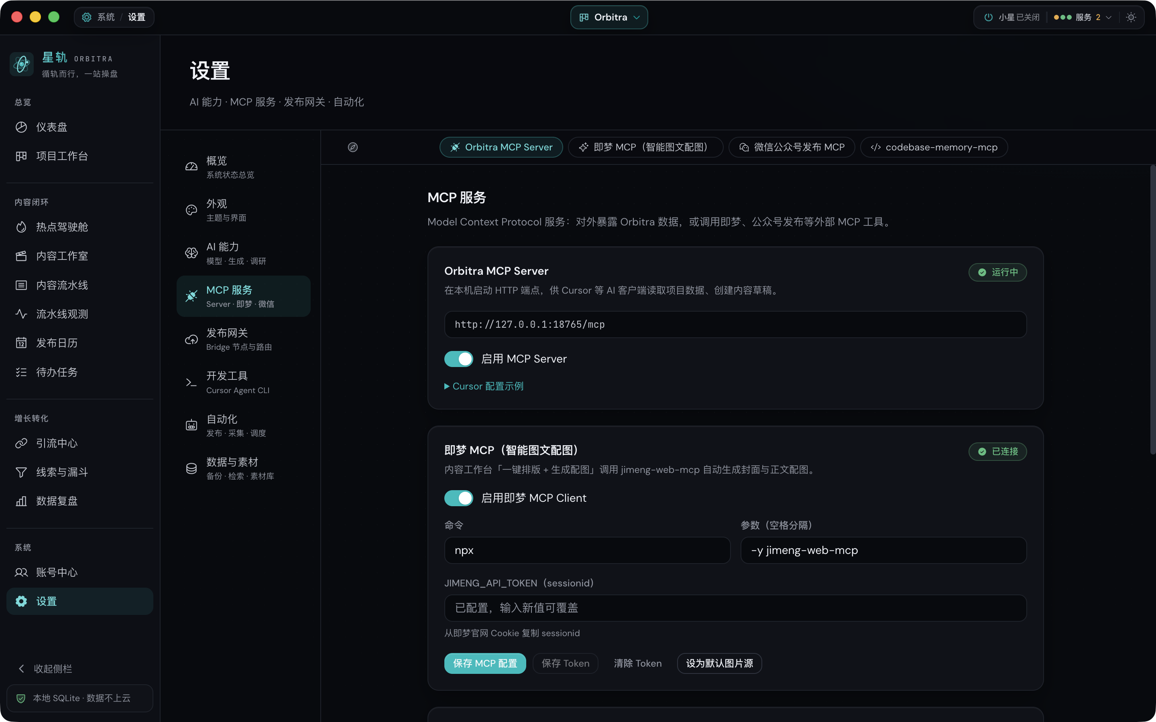Go to 内容工作室 in sidebar
Screen dimensions: 1156x722
tap(80, 256)
